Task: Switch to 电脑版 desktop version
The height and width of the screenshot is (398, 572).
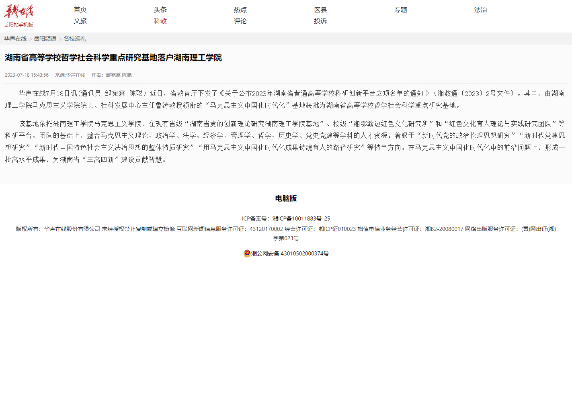Action: tap(286, 198)
